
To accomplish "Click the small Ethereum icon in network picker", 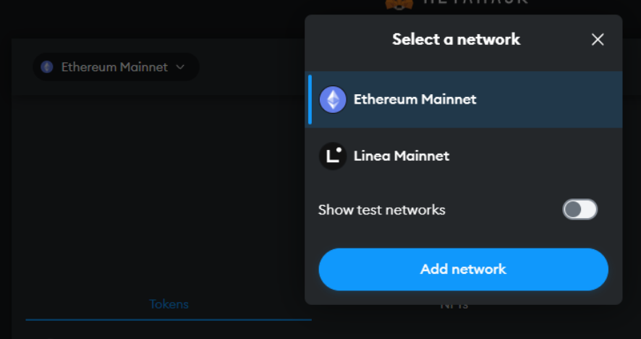I will point(47,67).
